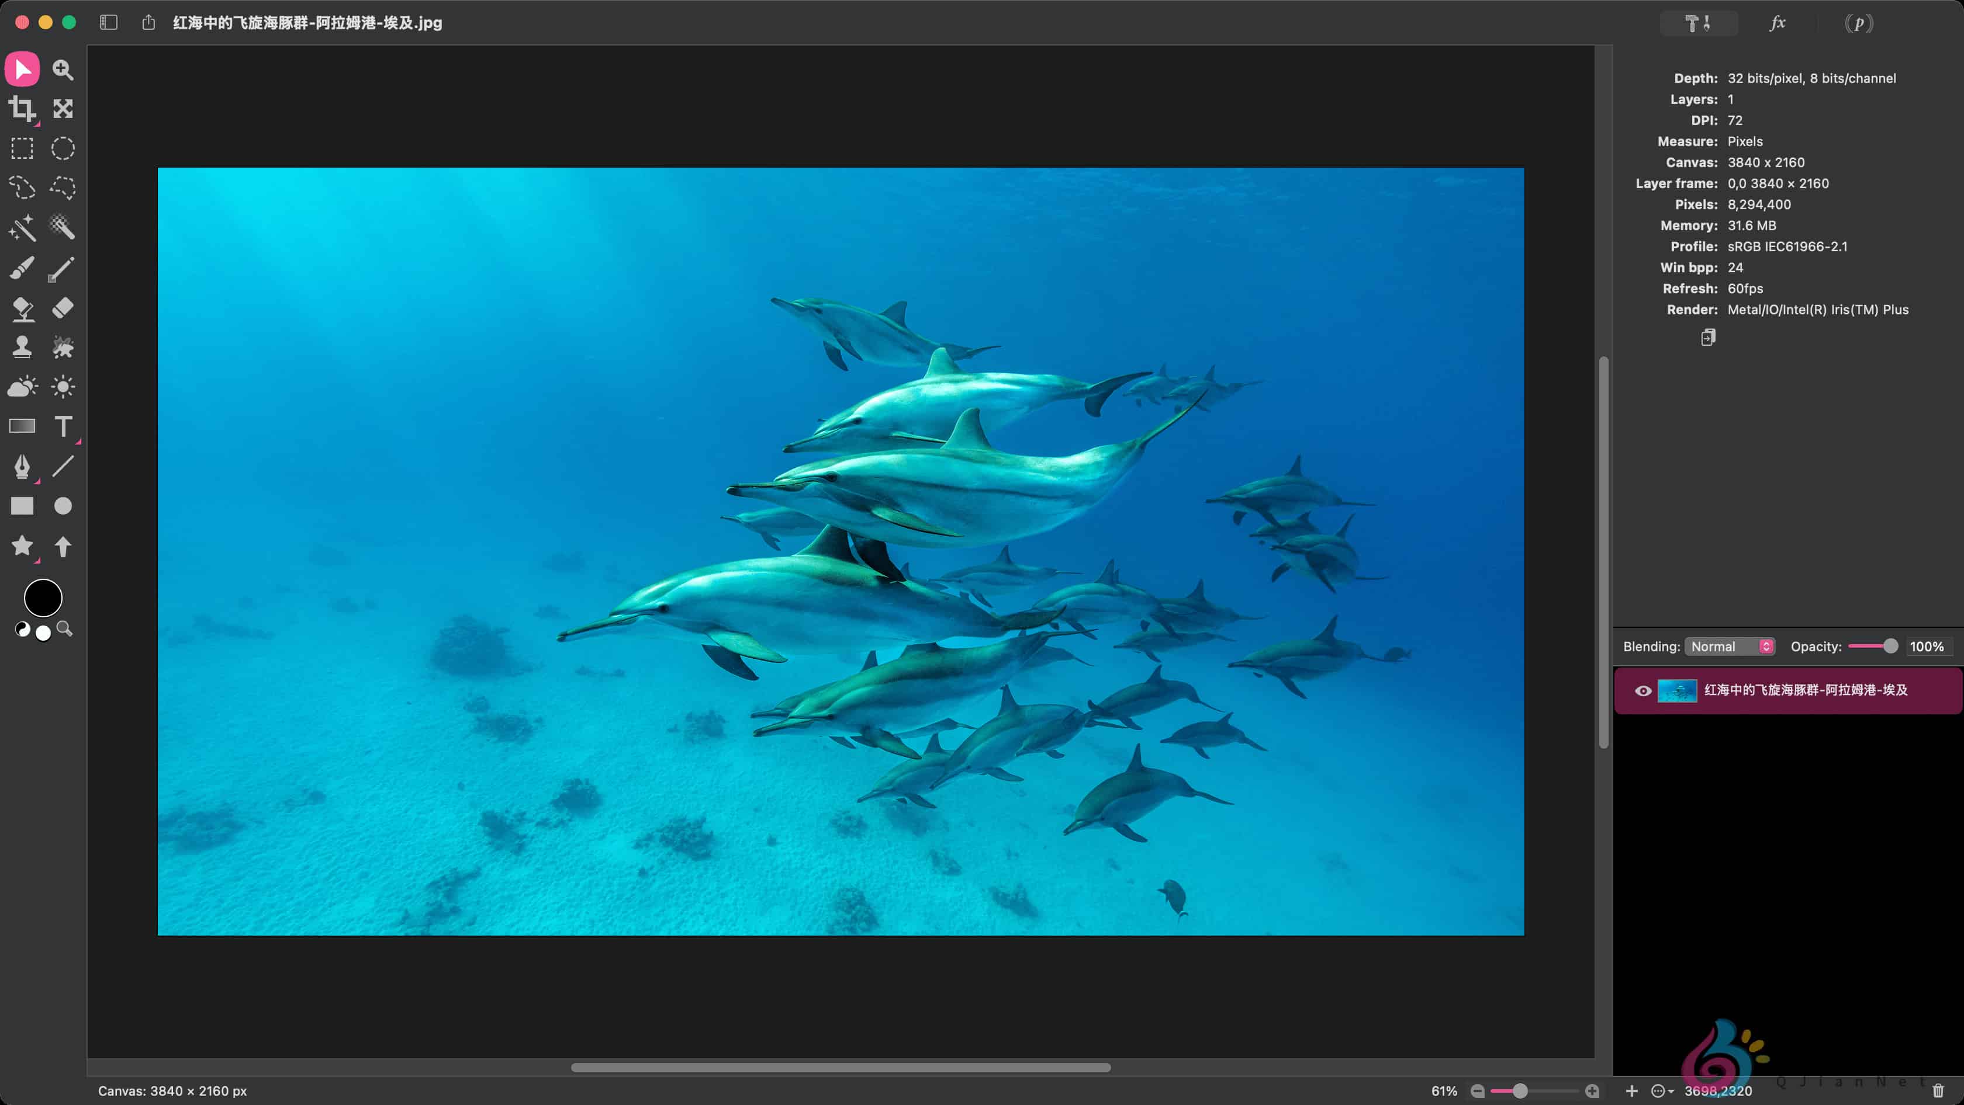Select the Pen vector tool
The width and height of the screenshot is (1964, 1105).
click(22, 466)
